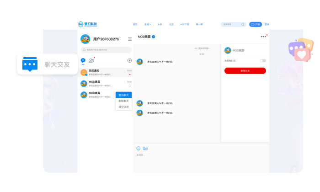Click the hamburger menu beside username
Viewport: 320px width, 192px height.
pyautogui.click(x=130, y=39)
